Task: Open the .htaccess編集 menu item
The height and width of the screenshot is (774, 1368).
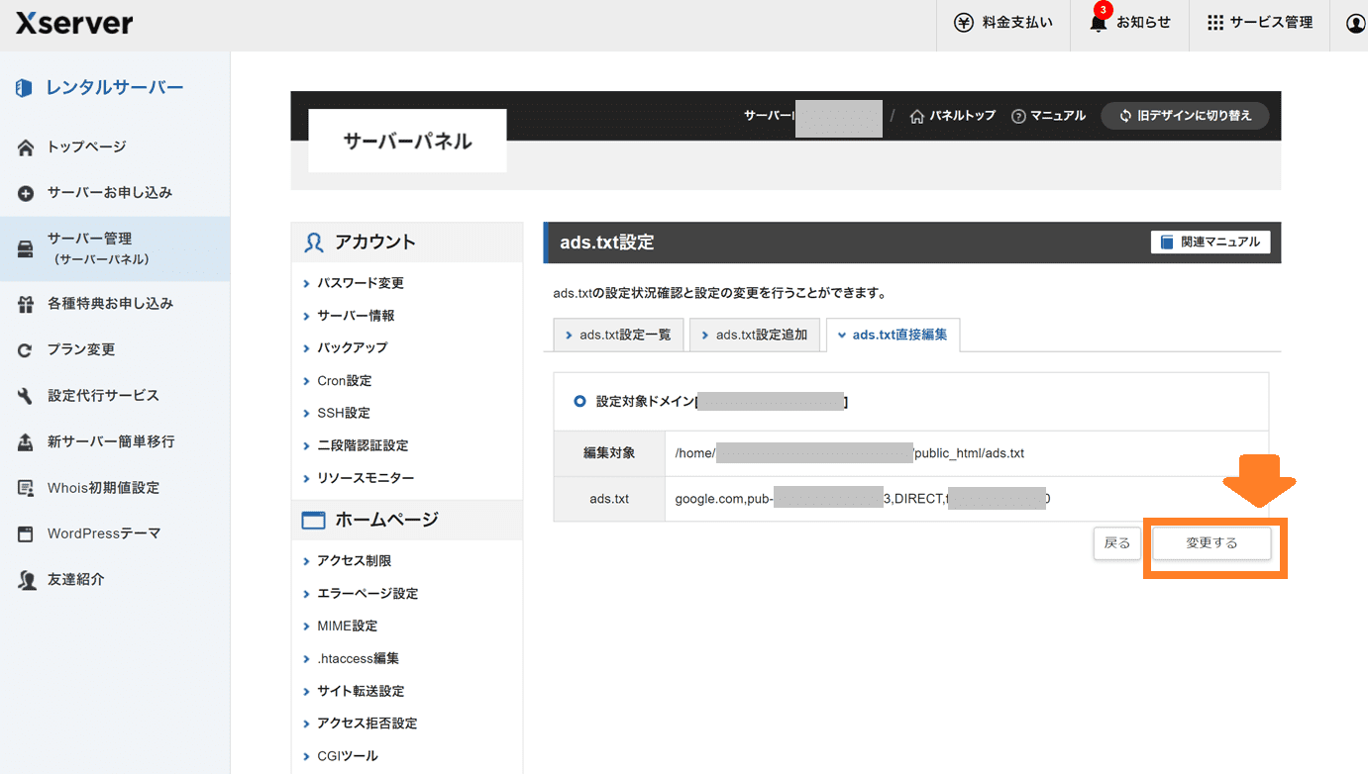Action: (x=358, y=658)
